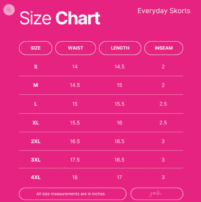Image resolution: width=201 pixels, height=202 pixels.
Task: Click the signature logo pill
Action: coord(157,194)
